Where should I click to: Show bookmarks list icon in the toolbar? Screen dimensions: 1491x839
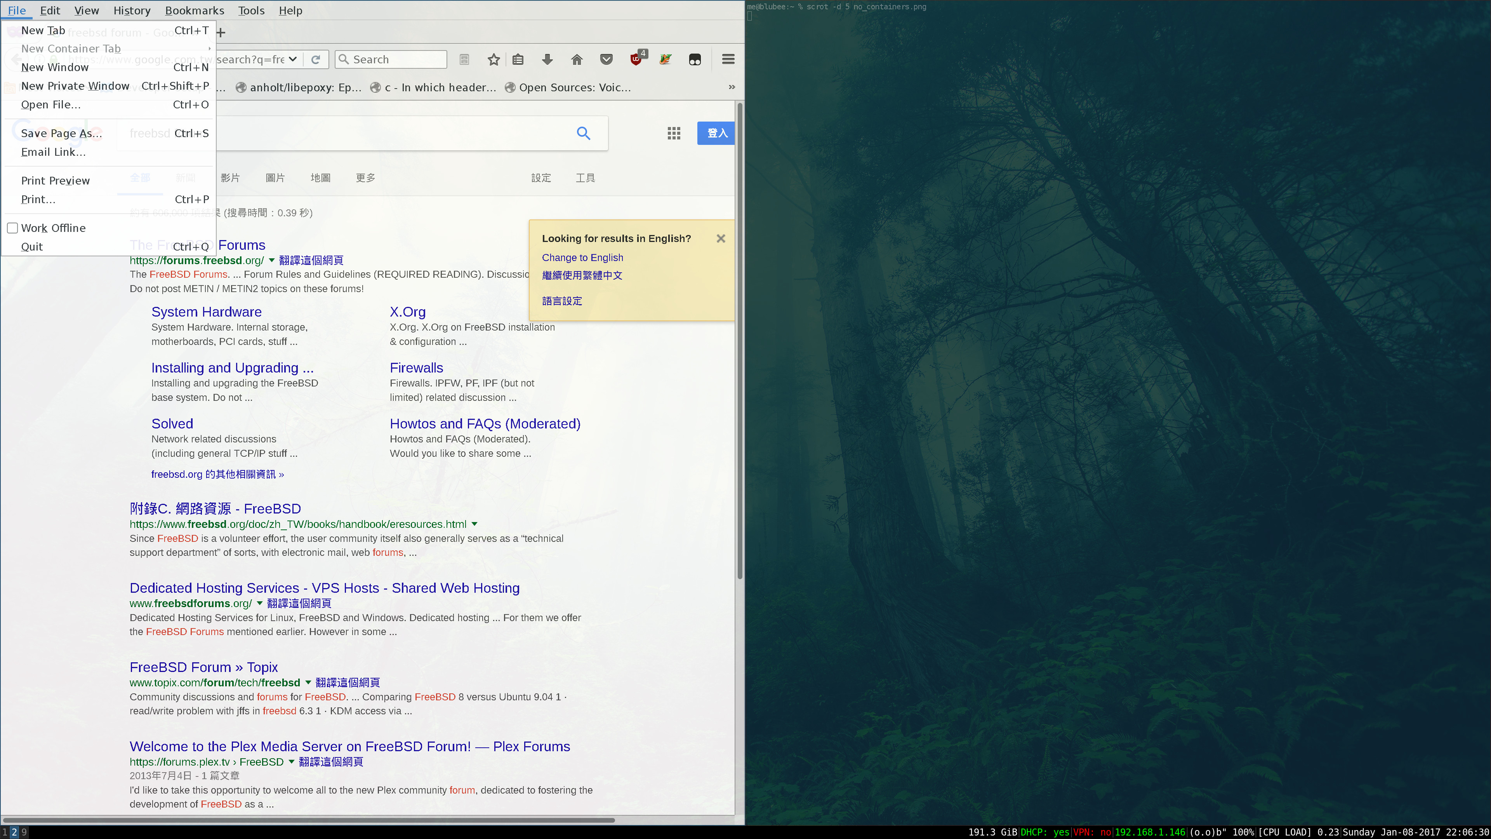tap(518, 59)
